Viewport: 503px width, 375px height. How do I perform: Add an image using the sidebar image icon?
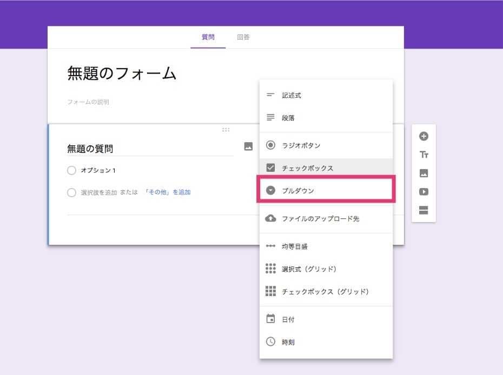424,173
